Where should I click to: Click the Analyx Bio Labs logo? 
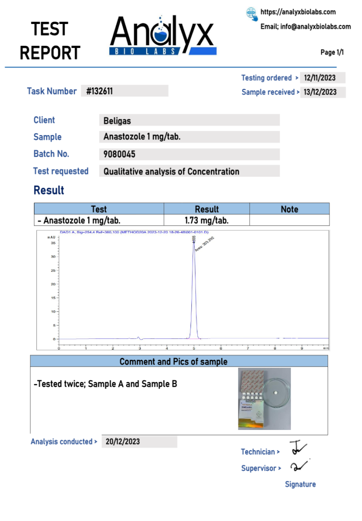162,36
